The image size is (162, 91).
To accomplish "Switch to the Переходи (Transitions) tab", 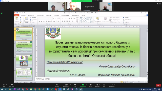I will click(x=49, y=15).
